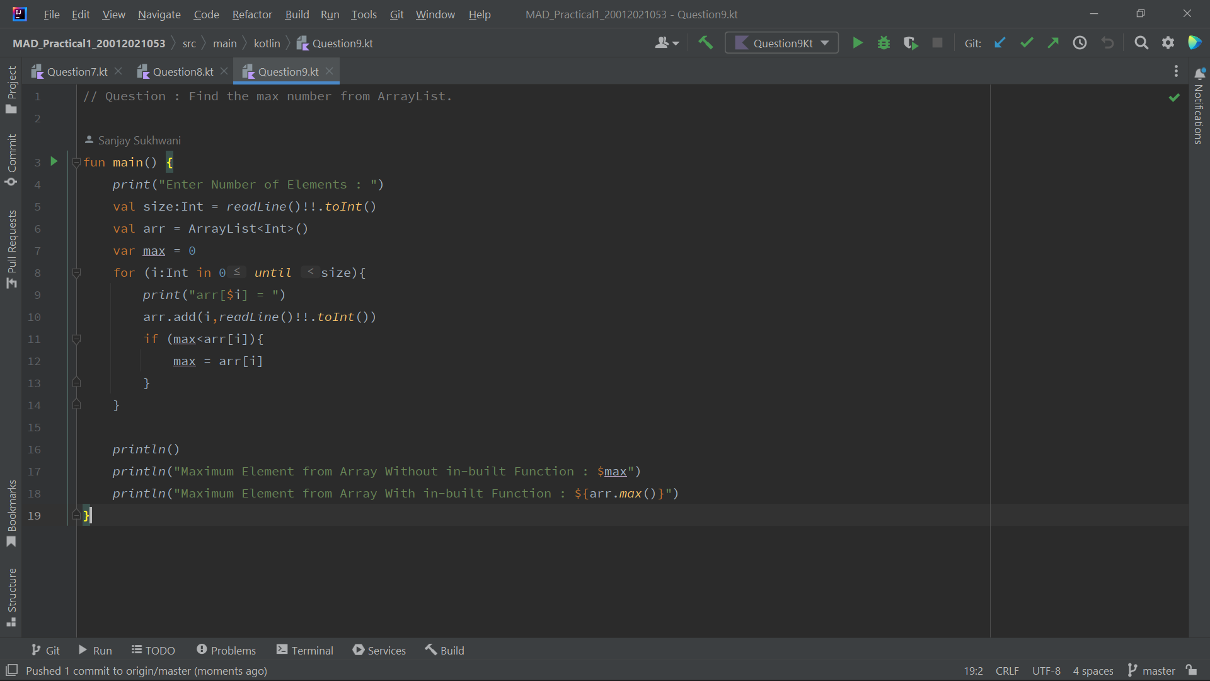Viewport: 1210px width, 681px height.
Task: Close the Question9.kt tab
Action: tap(329, 71)
